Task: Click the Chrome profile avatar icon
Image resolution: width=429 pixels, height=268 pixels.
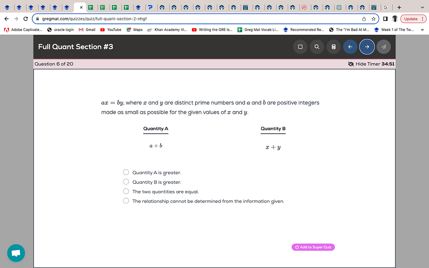Action: [394, 18]
